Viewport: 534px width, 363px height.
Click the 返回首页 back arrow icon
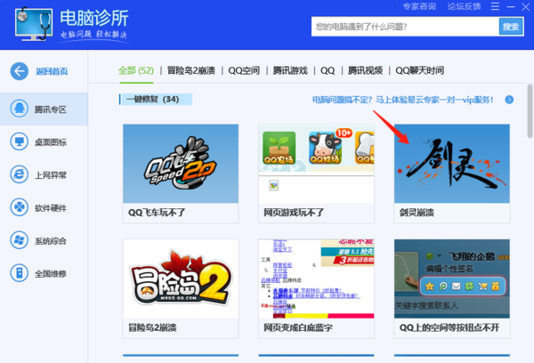pyautogui.click(x=19, y=72)
